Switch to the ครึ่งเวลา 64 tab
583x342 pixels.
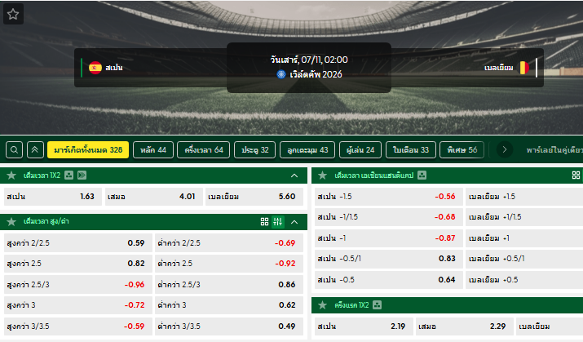point(204,150)
